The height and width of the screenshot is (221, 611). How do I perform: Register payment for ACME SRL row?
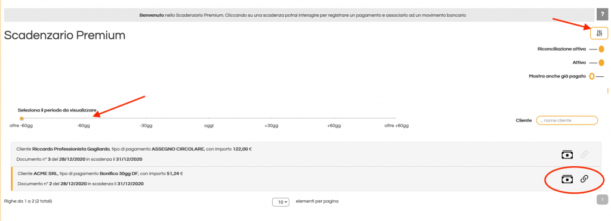pyautogui.click(x=567, y=179)
